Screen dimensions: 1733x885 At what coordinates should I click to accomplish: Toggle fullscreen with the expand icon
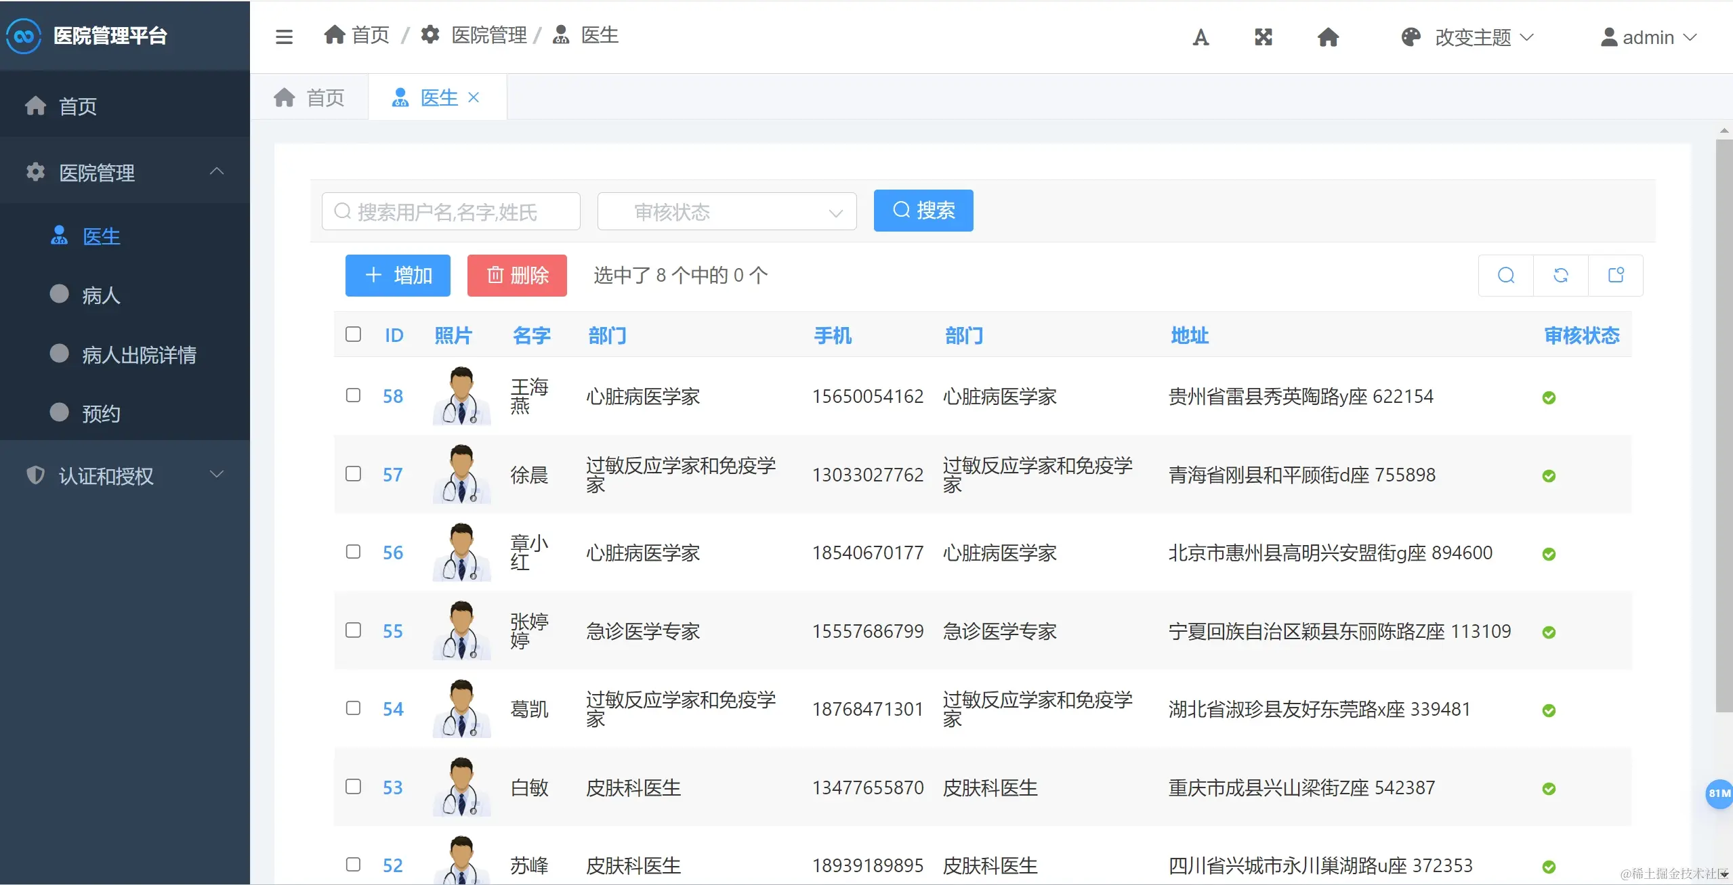1264,37
